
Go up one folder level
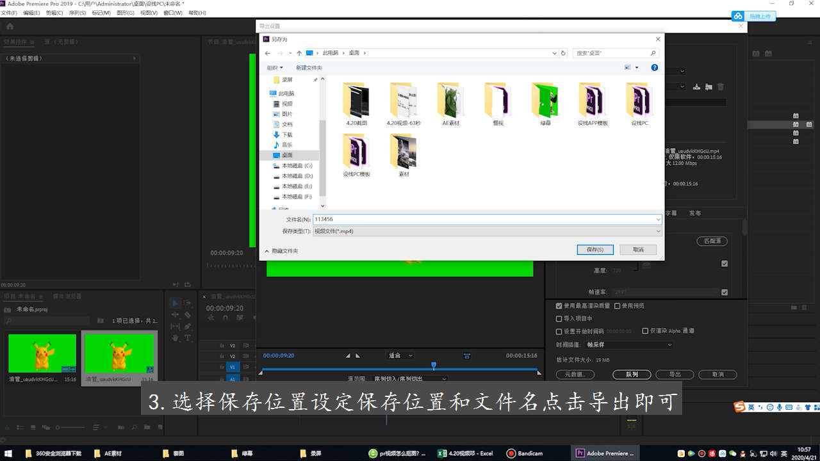click(299, 53)
